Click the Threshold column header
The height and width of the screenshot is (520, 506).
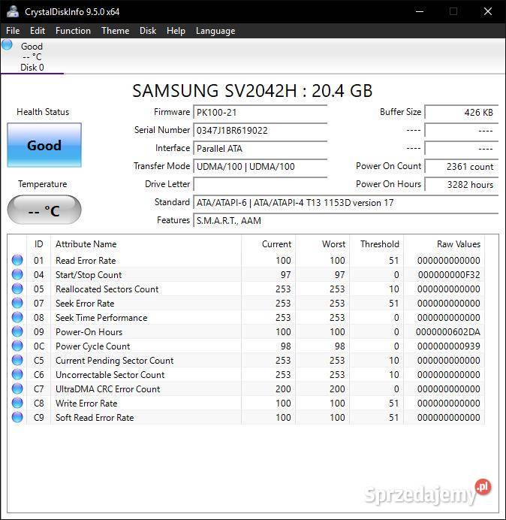coord(376,244)
